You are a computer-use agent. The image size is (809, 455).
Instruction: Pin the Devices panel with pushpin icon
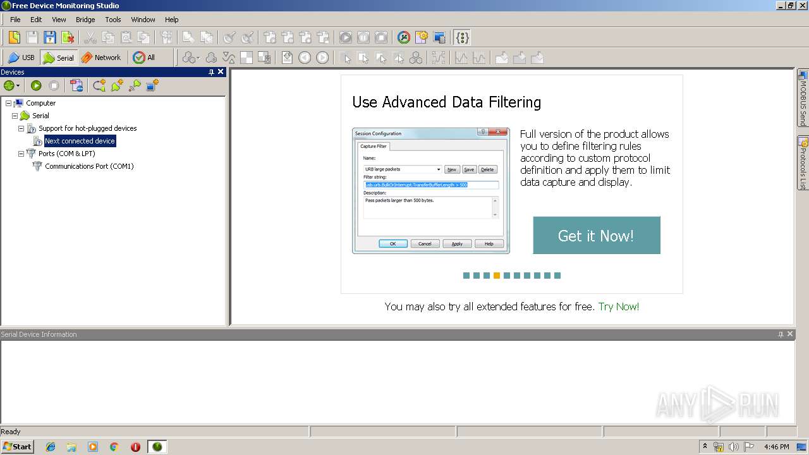(211, 72)
